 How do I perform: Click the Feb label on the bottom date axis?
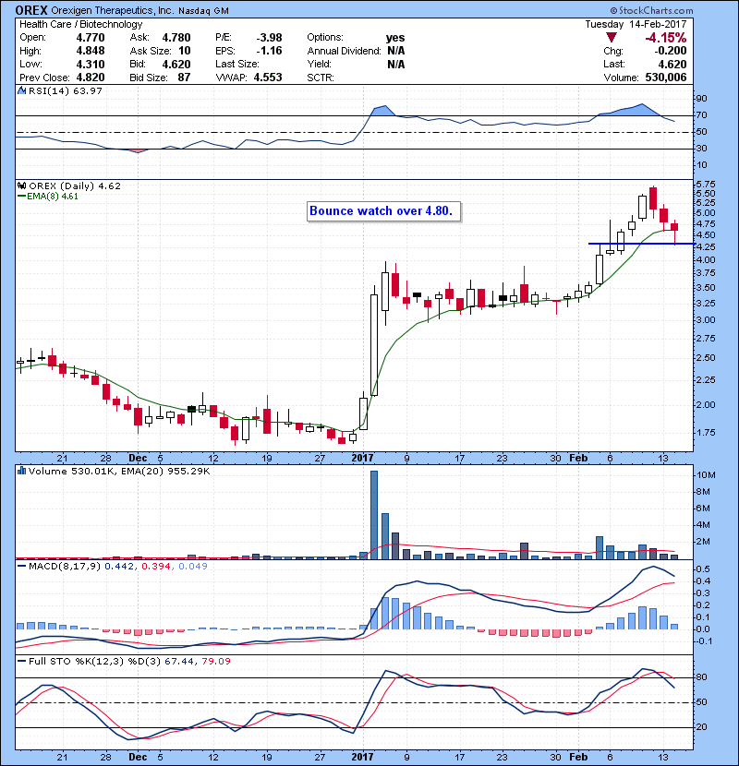tap(578, 757)
